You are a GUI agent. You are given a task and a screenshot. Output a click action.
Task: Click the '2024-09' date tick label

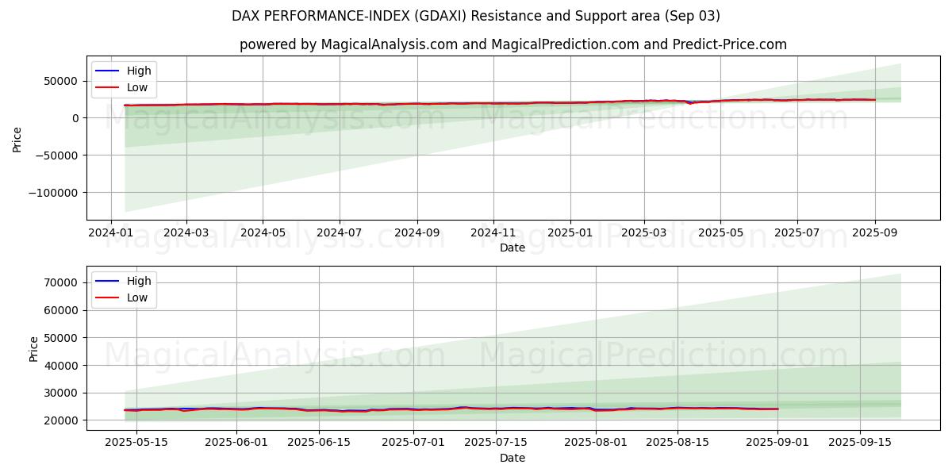point(417,233)
